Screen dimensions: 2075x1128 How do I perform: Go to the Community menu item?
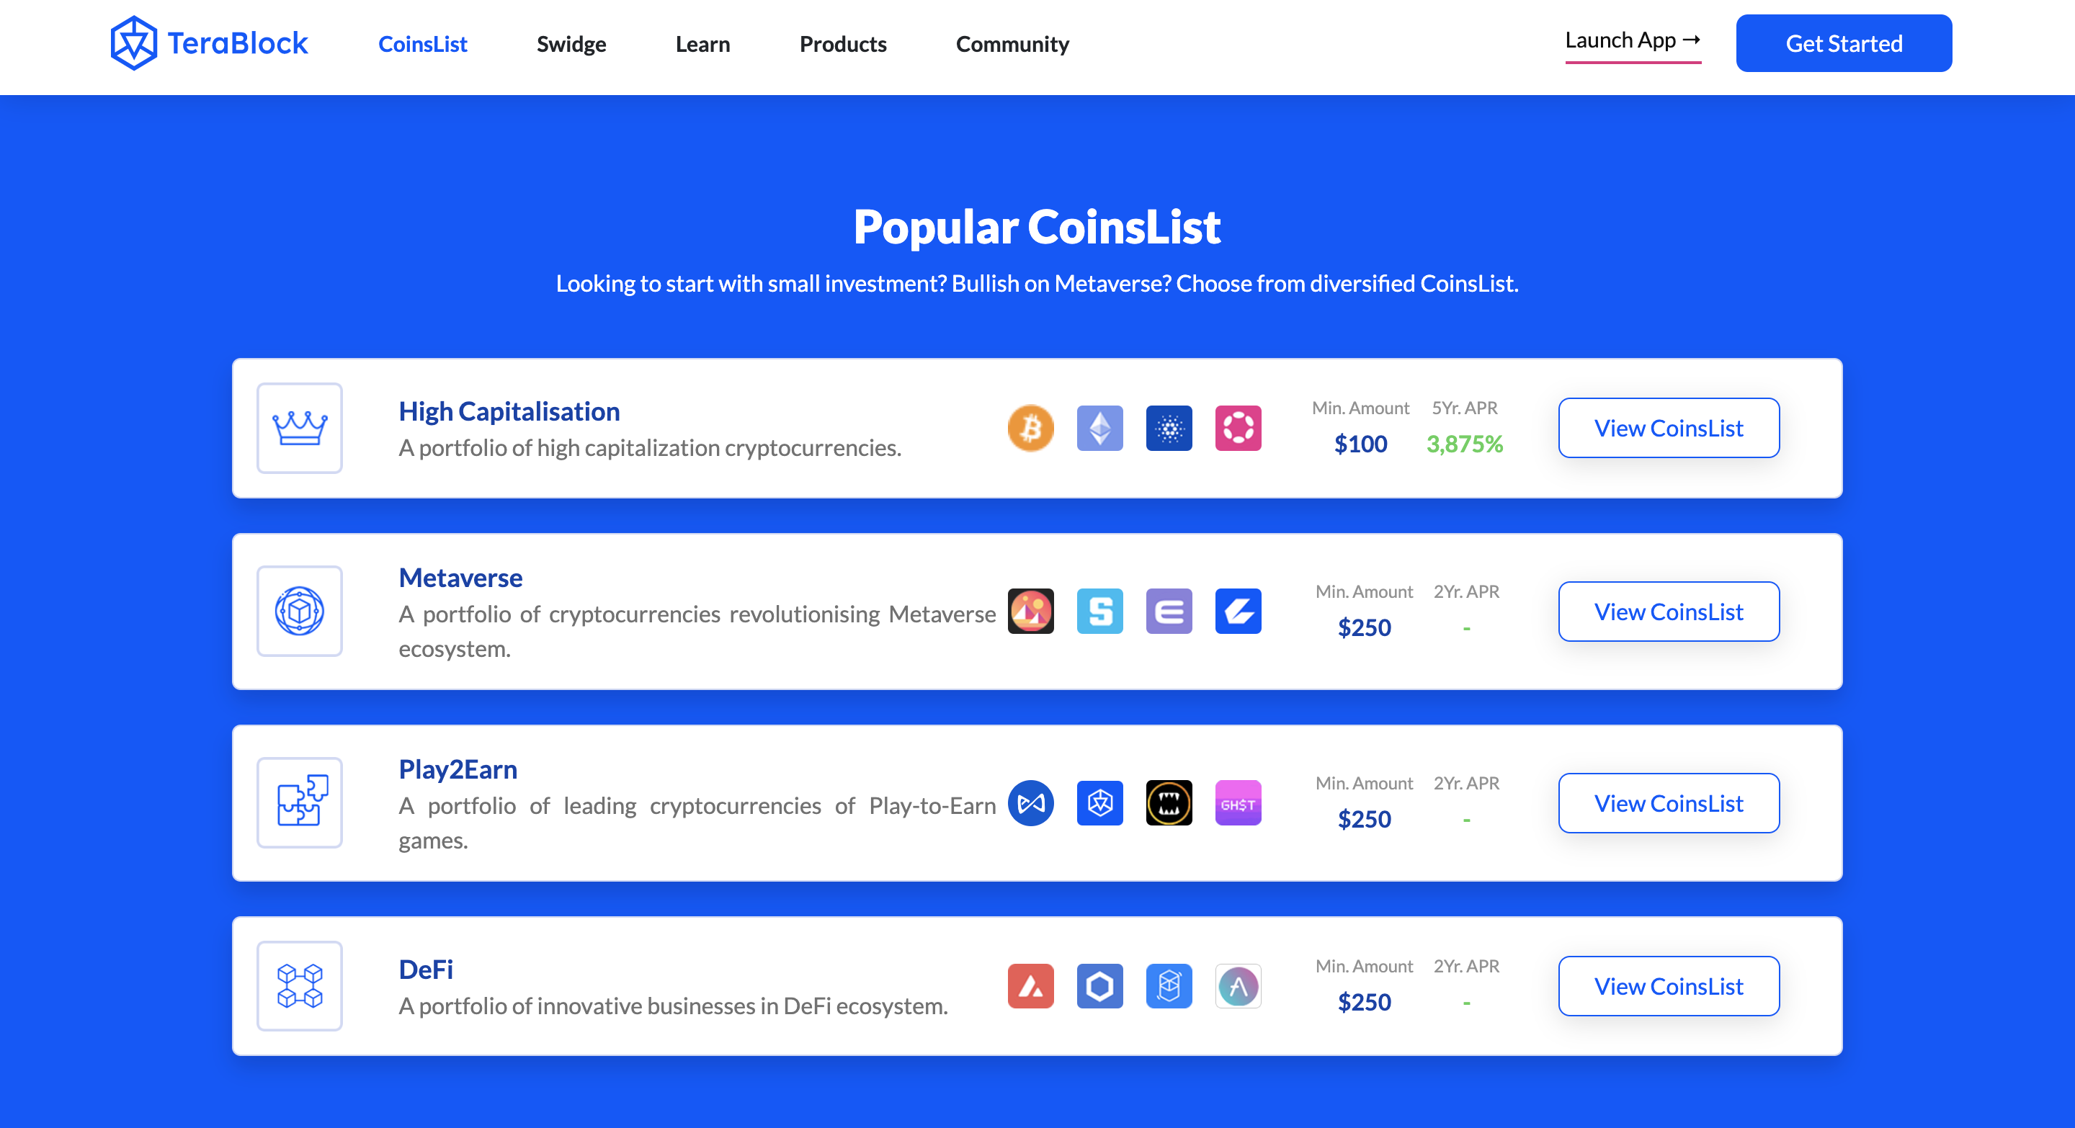click(x=1012, y=44)
